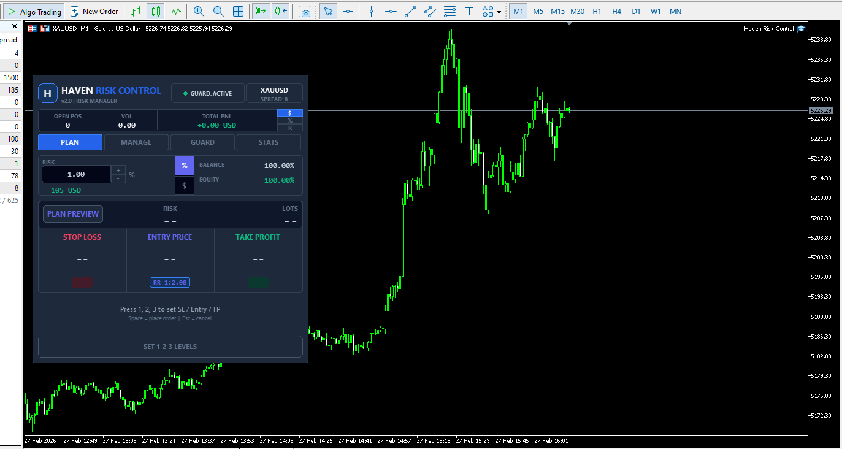Set chart to D1 daily timeframe
Viewport: 842px width, 449px height.
636,11
